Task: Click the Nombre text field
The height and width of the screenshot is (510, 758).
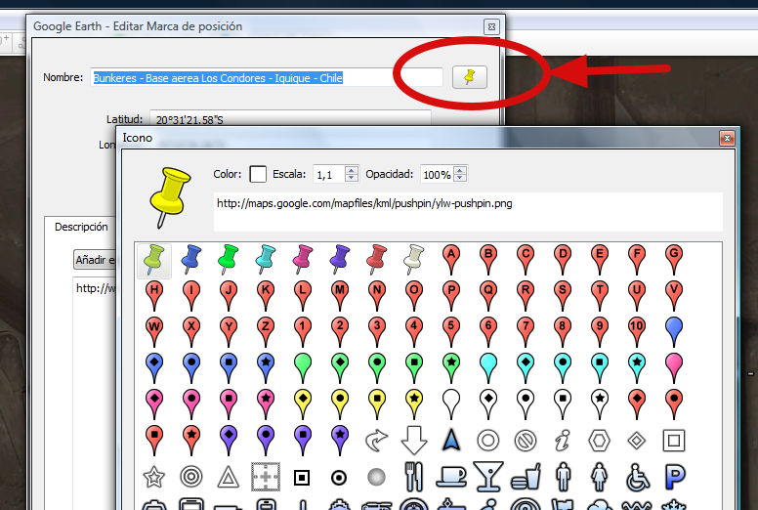Action: tap(267, 77)
